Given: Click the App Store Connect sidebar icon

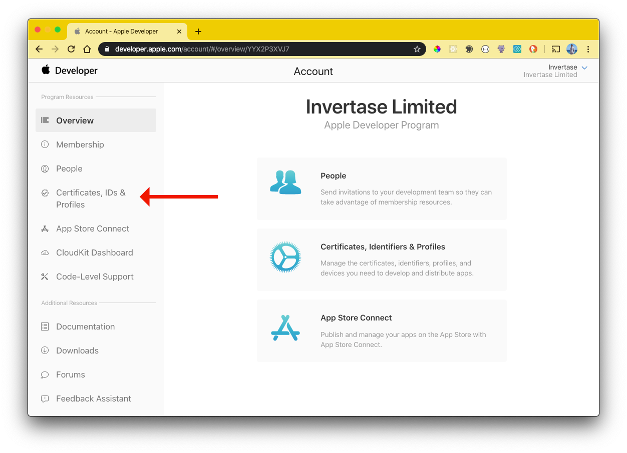Looking at the screenshot, I should [45, 228].
